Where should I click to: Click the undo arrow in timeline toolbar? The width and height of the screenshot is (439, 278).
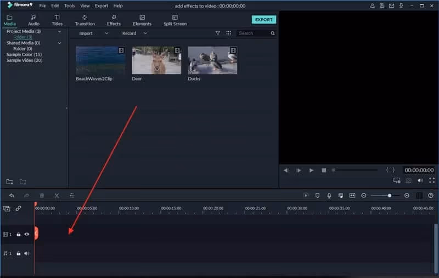click(12, 195)
